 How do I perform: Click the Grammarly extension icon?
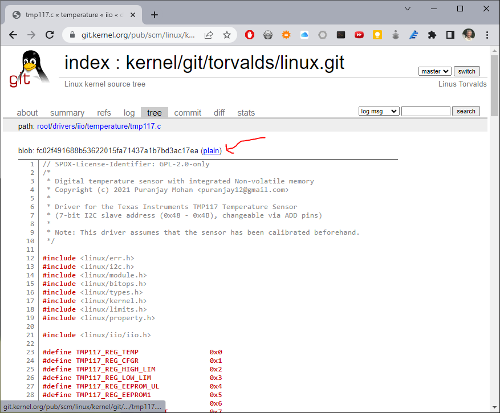coord(414,35)
